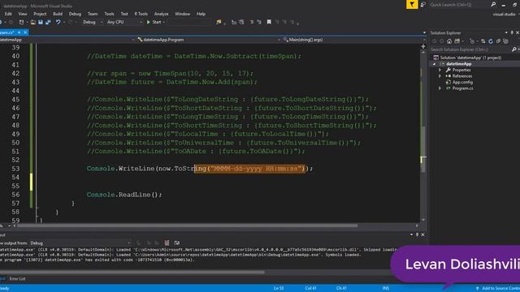Open the Test menu

click(124, 14)
